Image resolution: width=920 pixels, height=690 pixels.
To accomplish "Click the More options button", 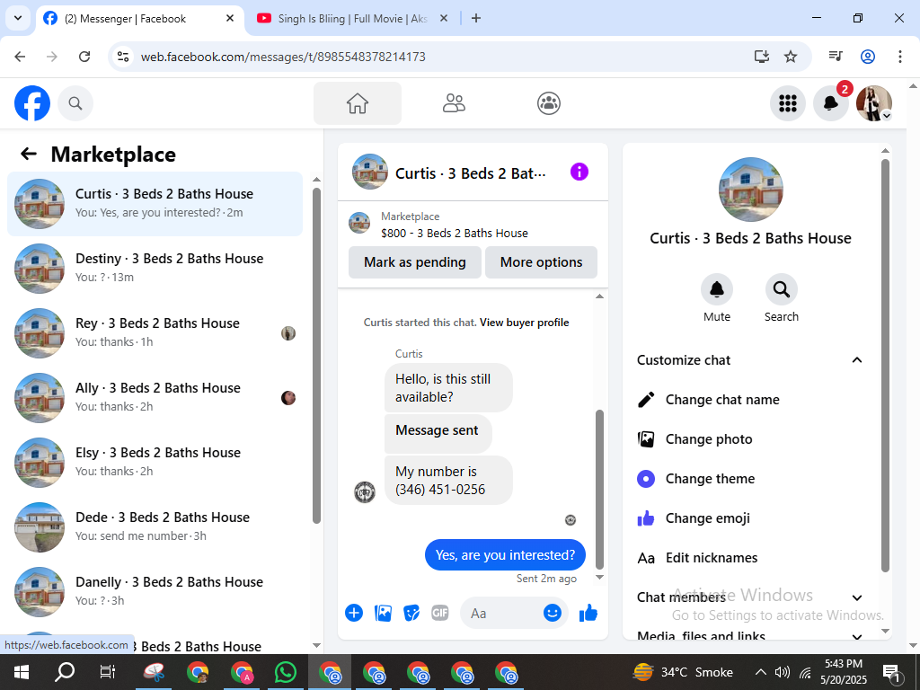I will point(541,262).
